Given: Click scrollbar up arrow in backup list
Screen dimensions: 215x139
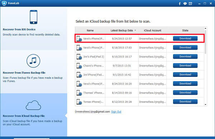Looking at the screenshot, I should tap(205, 28).
